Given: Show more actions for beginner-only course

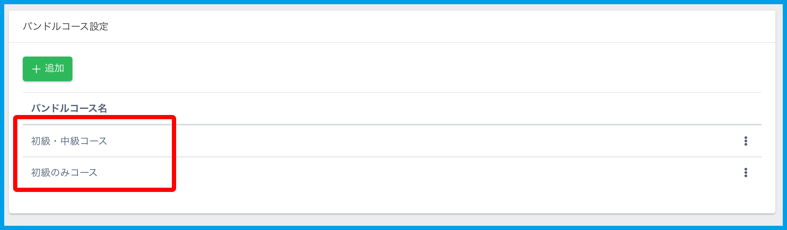Looking at the screenshot, I should 746,173.
